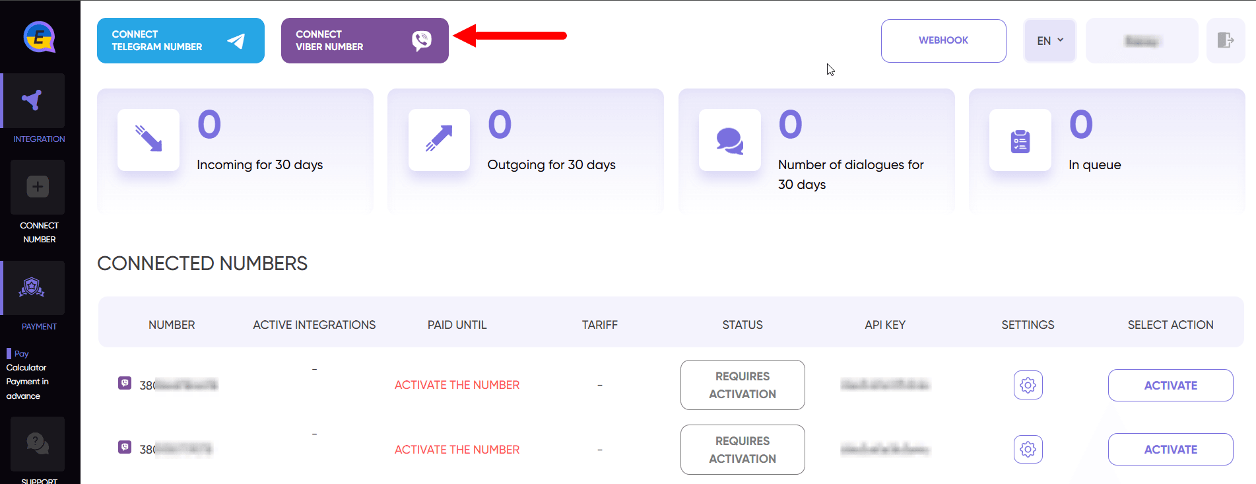Click Connect Telegram Number button
This screenshot has width=1256, height=484.
pyautogui.click(x=181, y=40)
